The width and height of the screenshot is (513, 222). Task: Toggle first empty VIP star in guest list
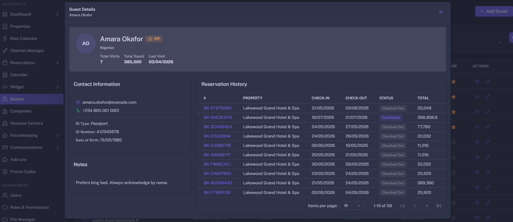tap(454, 142)
